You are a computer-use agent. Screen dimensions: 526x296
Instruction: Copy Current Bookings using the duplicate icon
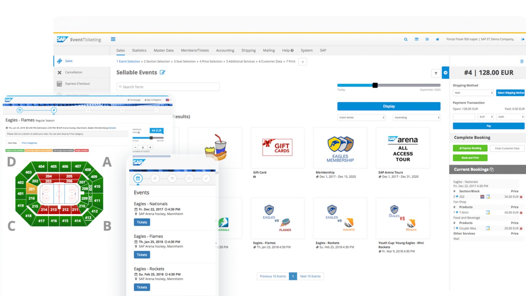(492, 169)
